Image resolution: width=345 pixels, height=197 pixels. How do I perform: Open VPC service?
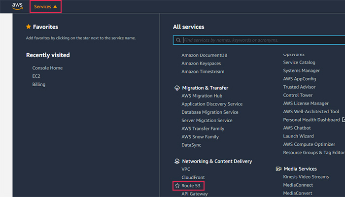(186, 169)
